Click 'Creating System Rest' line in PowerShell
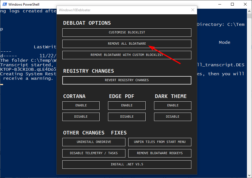This screenshot has height=178, width=252. 28,74
